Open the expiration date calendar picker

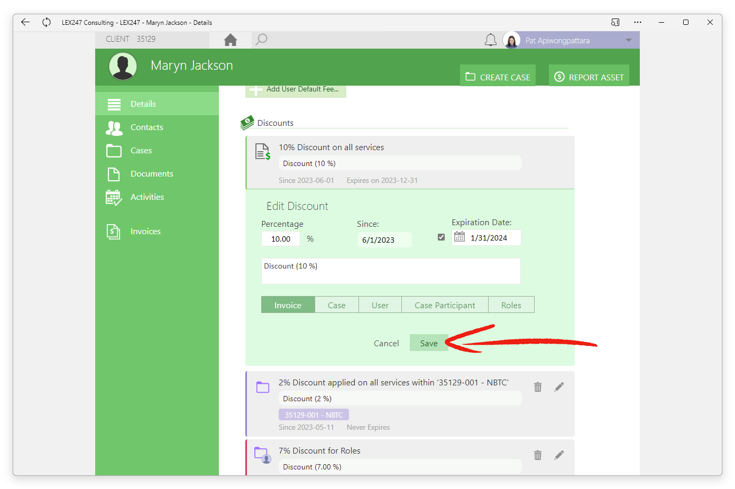pyautogui.click(x=460, y=237)
